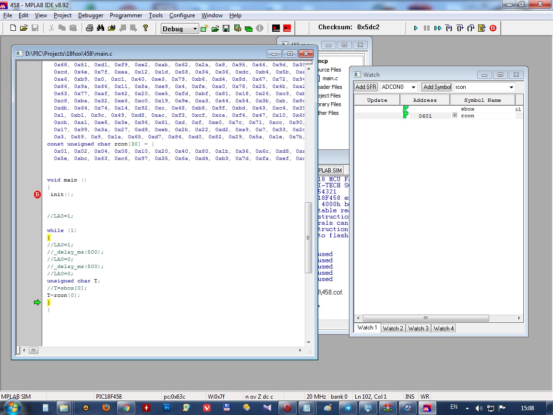Expand the rcon entry in Watch
Image resolution: width=553 pixels, height=415 pixels.
(455, 115)
